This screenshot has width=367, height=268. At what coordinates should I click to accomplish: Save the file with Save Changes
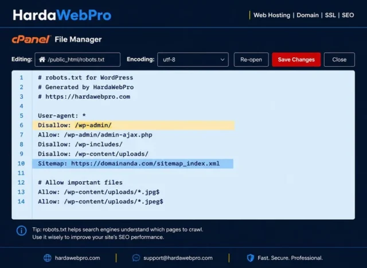(296, 60)
